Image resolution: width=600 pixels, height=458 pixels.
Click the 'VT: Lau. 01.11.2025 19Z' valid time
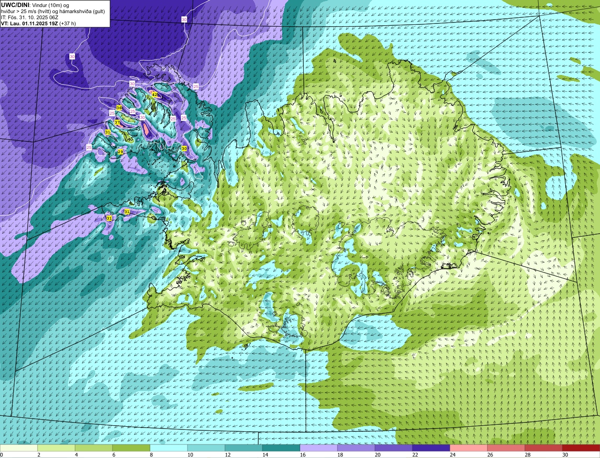(x=29, y=23)
